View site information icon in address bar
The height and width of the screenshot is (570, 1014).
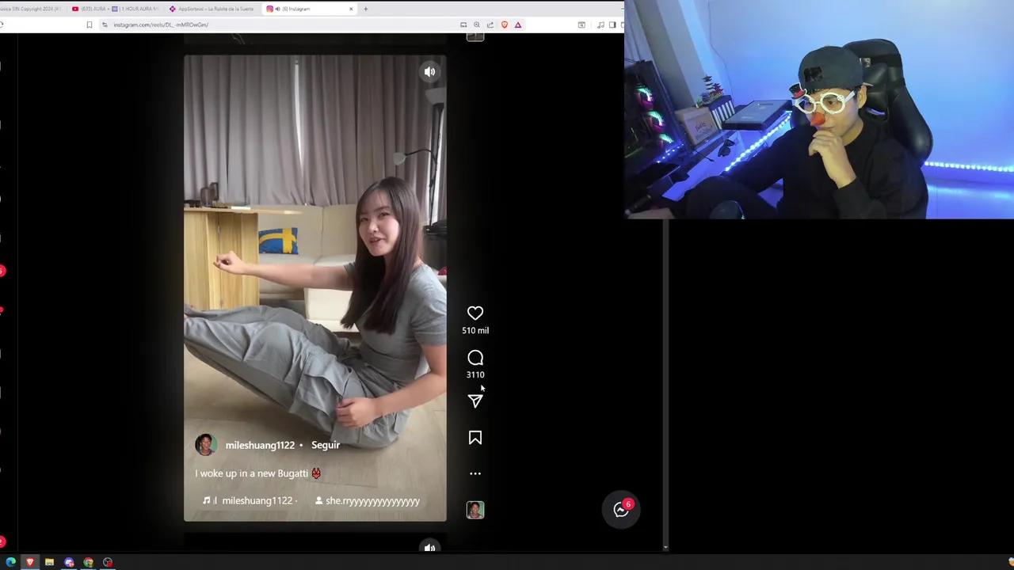coord(105,25)
